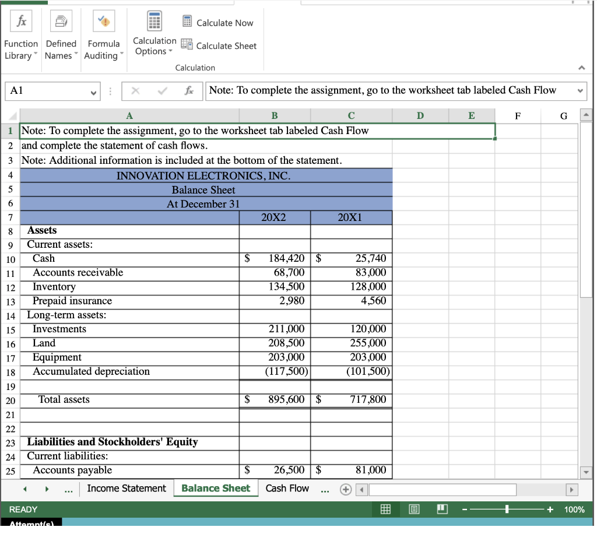Add a new worksheet with the plus button
597x534 pixels.
click(345, 488)
